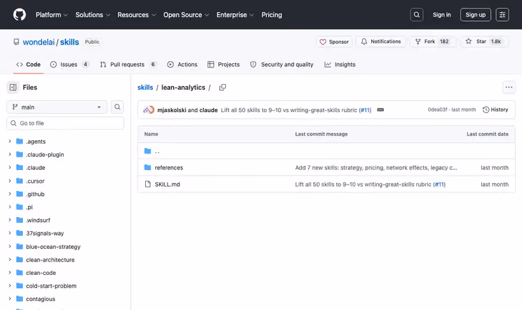Open the appearance settings icon near Sign up

(x=502, y=15)
